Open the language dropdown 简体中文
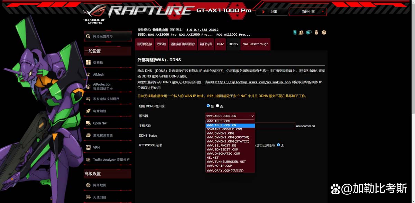This screenshot has height=203, width=415. [x=308, y=11]
